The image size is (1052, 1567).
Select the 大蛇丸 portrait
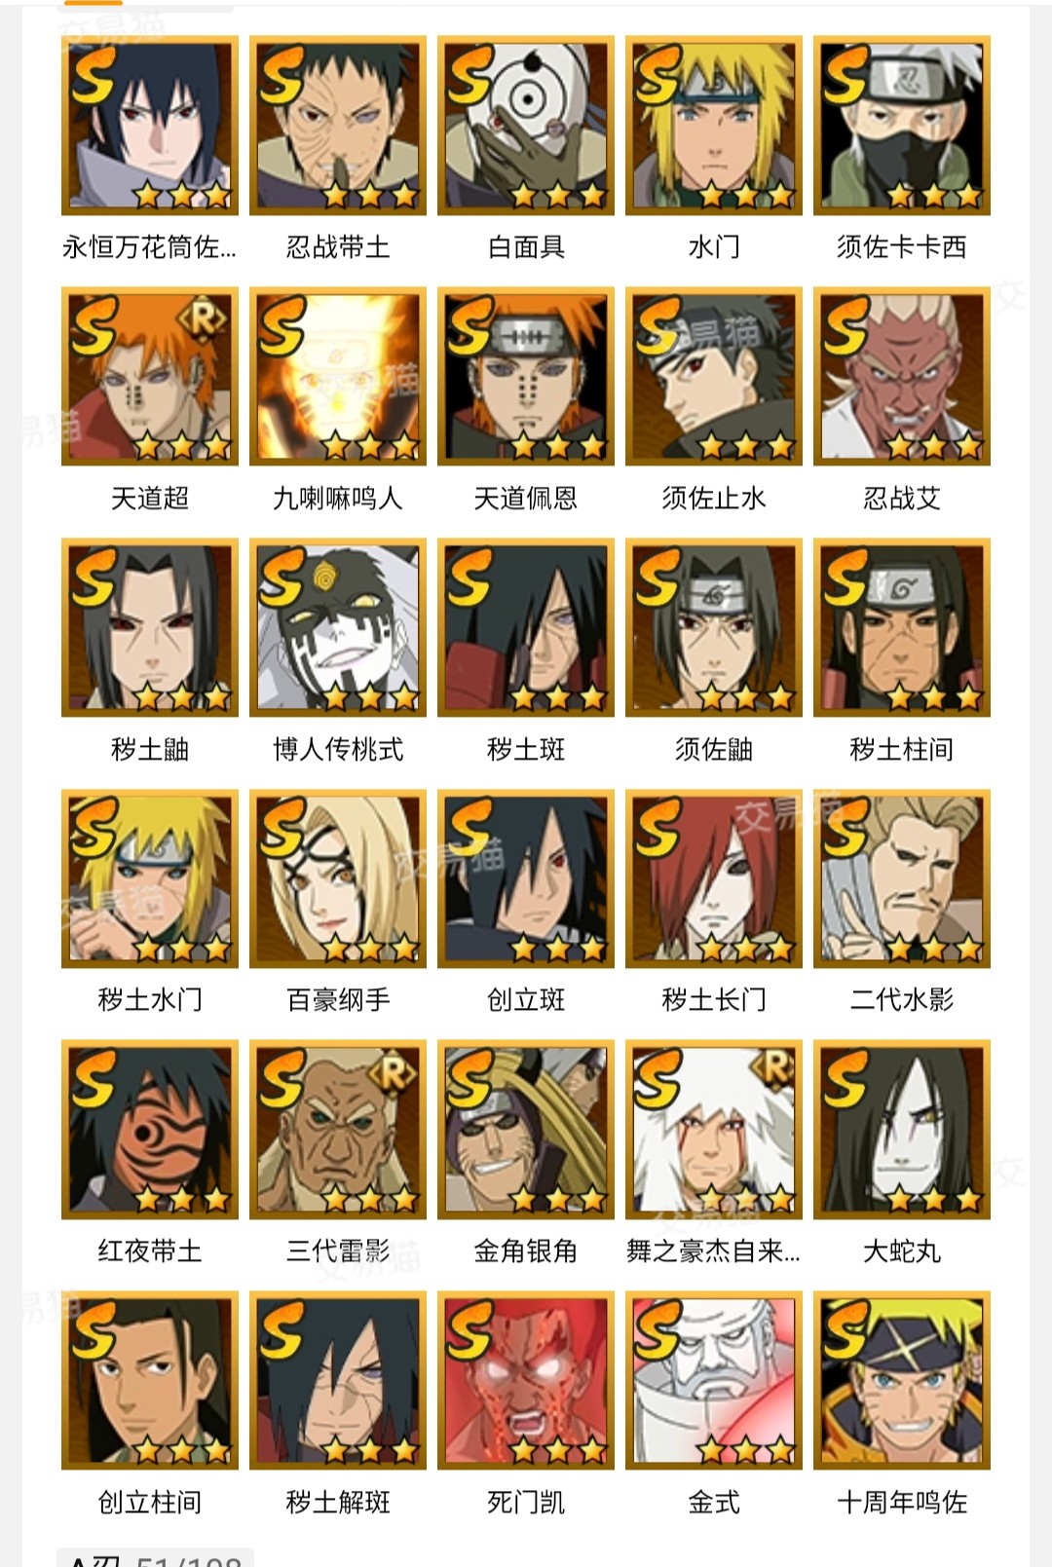[902, 1130]
